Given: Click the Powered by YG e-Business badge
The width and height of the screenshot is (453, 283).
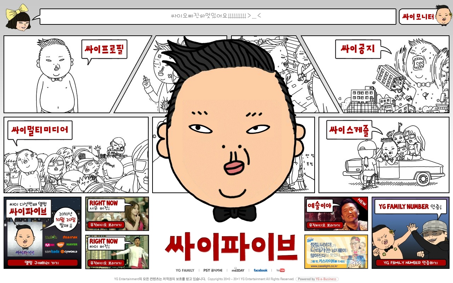Looking at the screenshot, I should point(317,279).
